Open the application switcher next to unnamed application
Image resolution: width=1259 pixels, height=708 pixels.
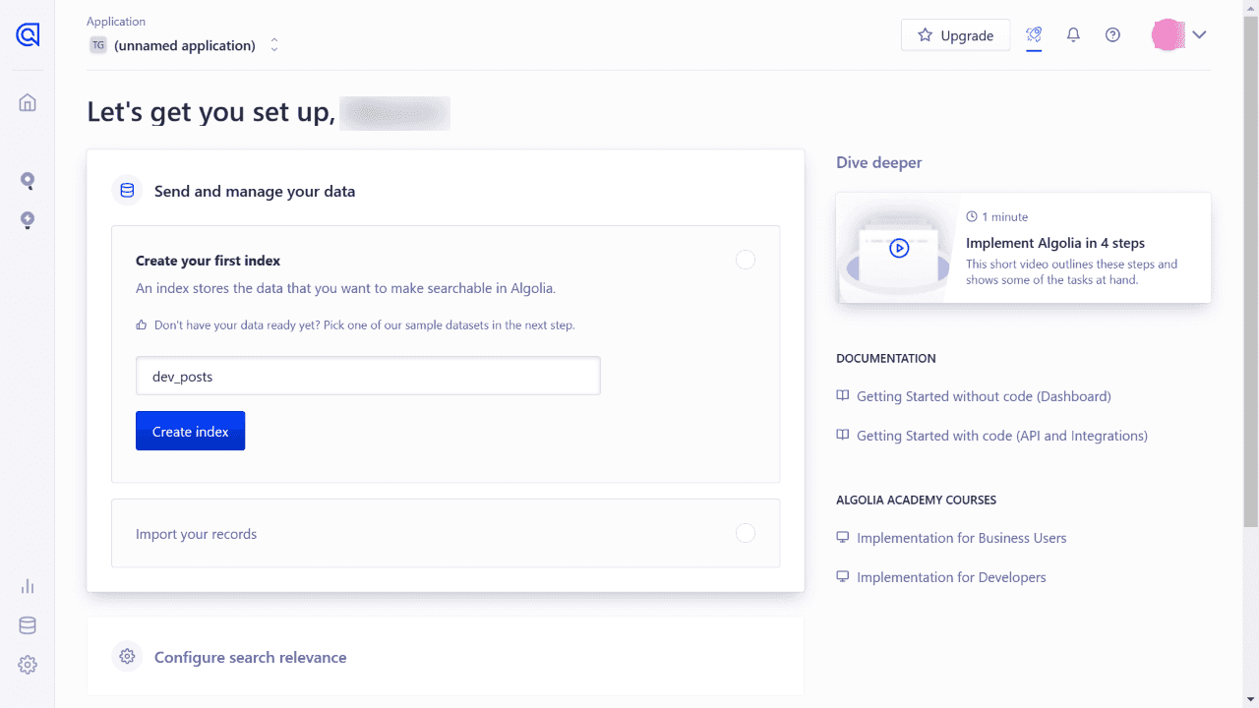pos(273,44)
